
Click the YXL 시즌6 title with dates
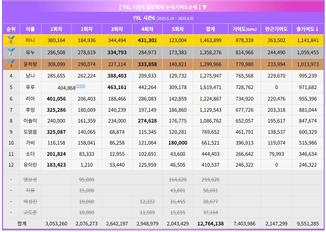click(163, 18)
